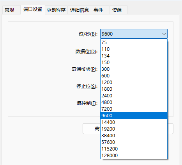Select 128000 at list bottom

(x=134, y=156)
